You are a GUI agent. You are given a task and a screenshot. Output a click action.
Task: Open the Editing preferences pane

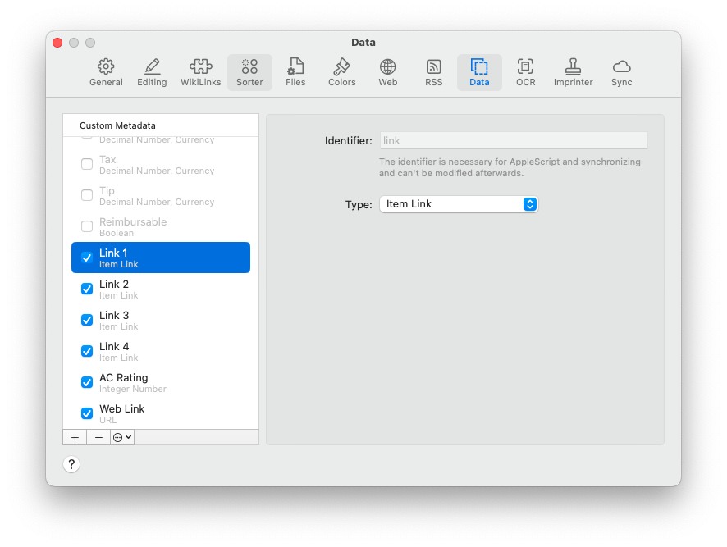click(x=152, y=73)
